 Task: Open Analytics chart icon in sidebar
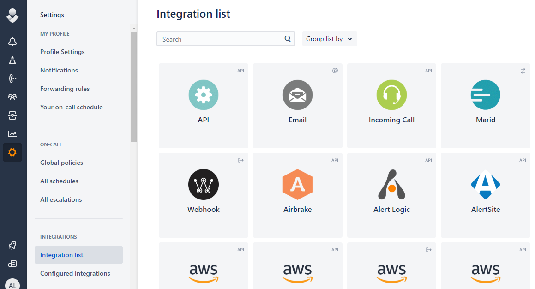(x=12, y=134)
